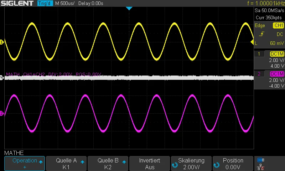Toggle the Invertiert Aus setting
285x171 pixels.
[150, 164]
